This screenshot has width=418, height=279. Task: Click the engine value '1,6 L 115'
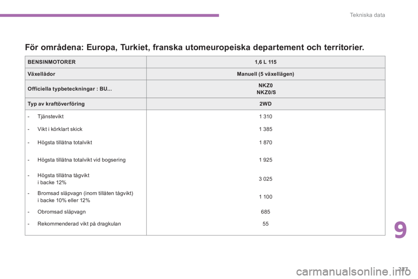click(266, 62)
